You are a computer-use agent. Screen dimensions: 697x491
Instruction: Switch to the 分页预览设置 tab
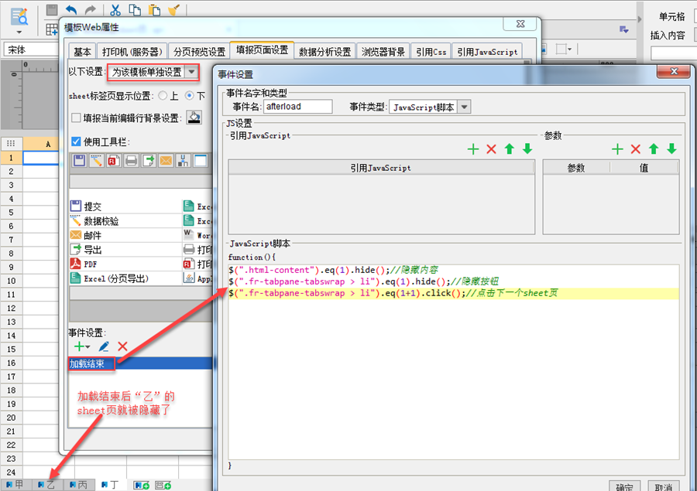click(199, 52)
